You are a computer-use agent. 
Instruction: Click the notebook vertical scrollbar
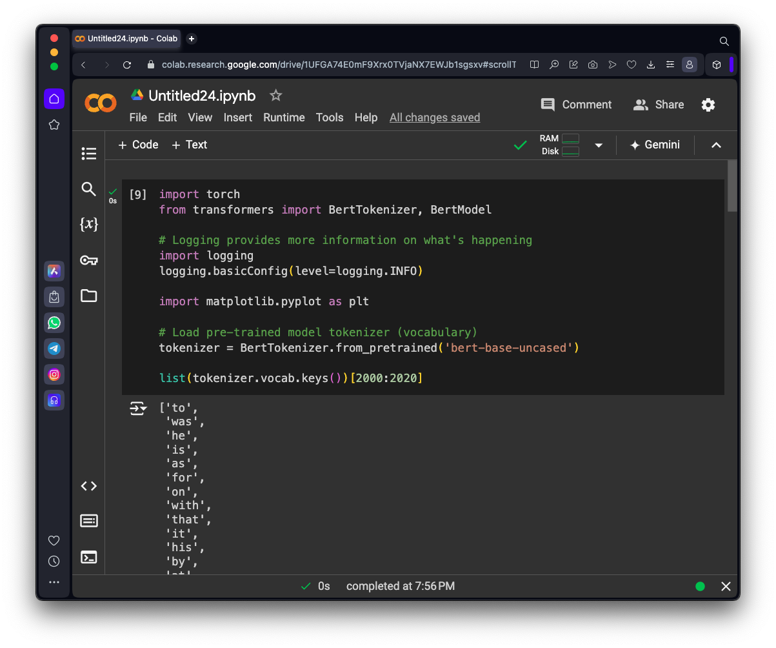point(731,187)
